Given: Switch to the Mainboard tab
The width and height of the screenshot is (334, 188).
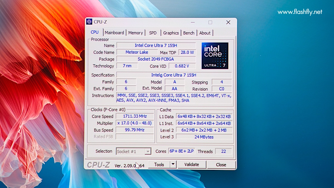Looking at the screenshot, I should click(114, 33).
